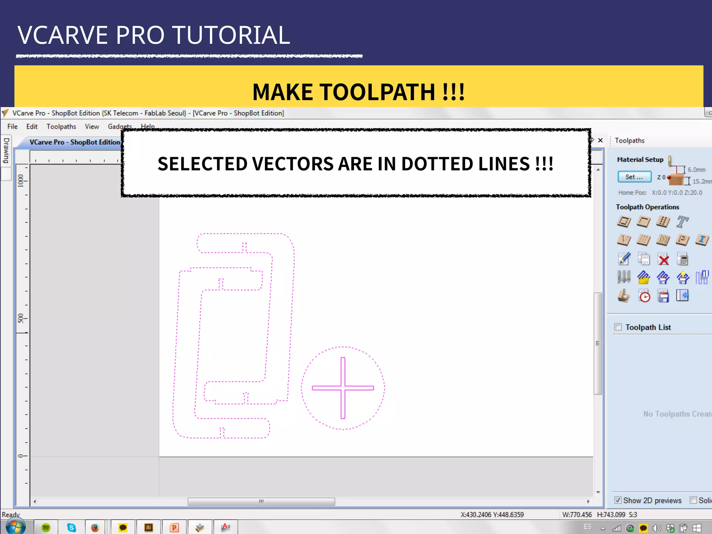This screenshot has height=534, width=712.
Task: Open the Tool Database bits icon
Action: [624, 277]
